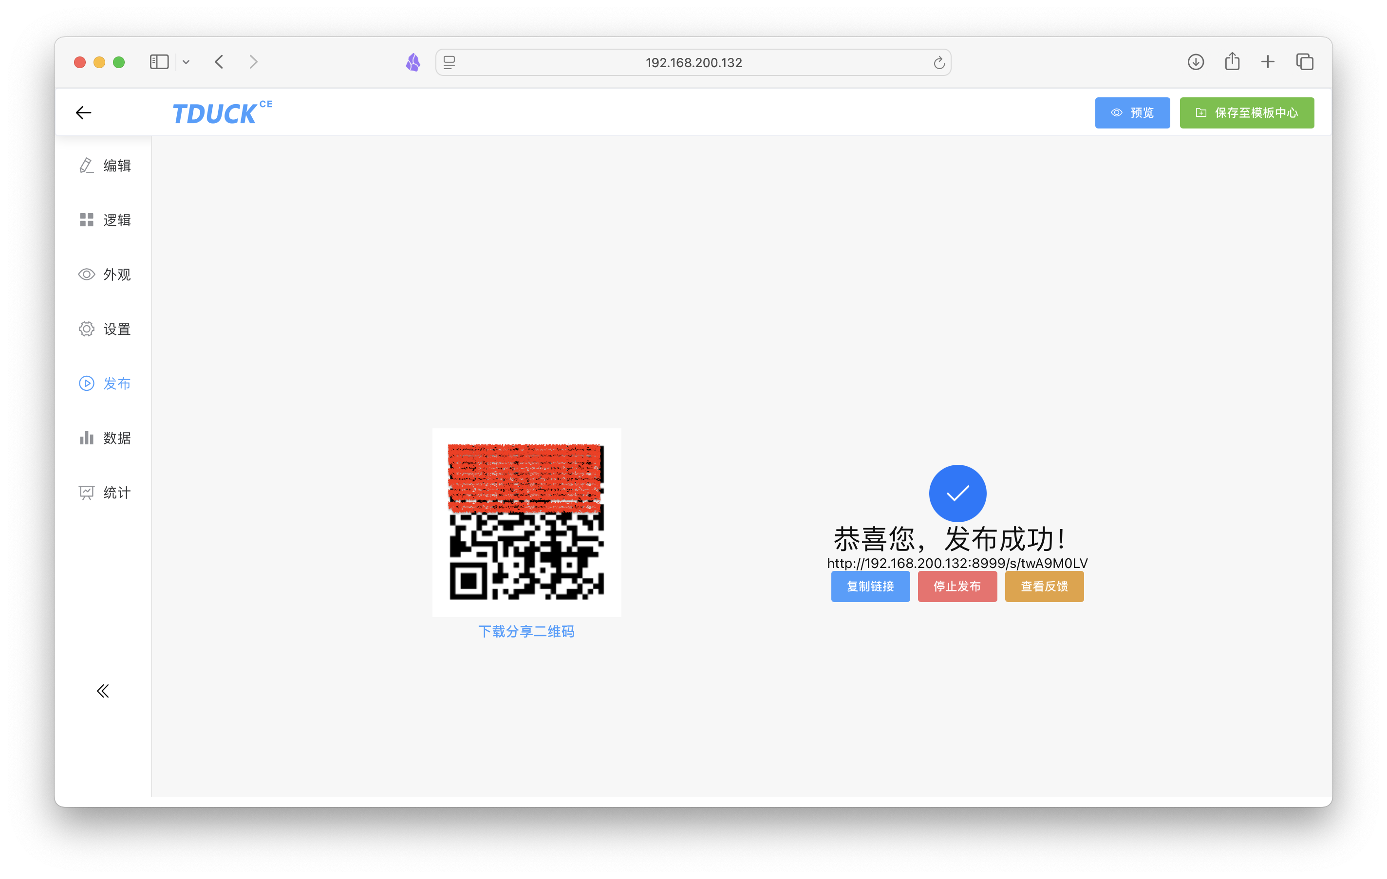Open the 逻辑 (logic) sidebar item
The image size is (1387, 879).
(105, 220)
